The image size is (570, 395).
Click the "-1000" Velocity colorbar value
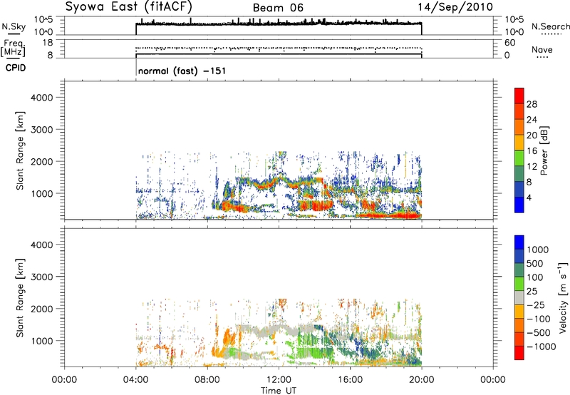541,347
